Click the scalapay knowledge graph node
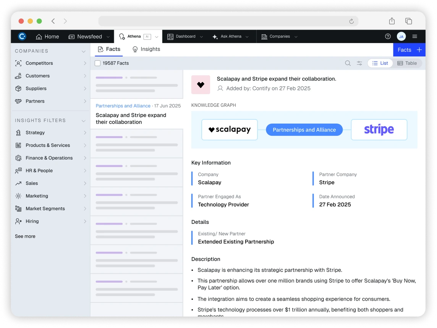The image size is (437, 328). 229,130
